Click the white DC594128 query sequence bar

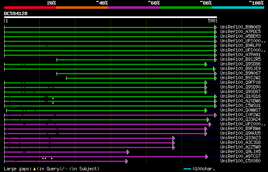(x=111, y=17)
